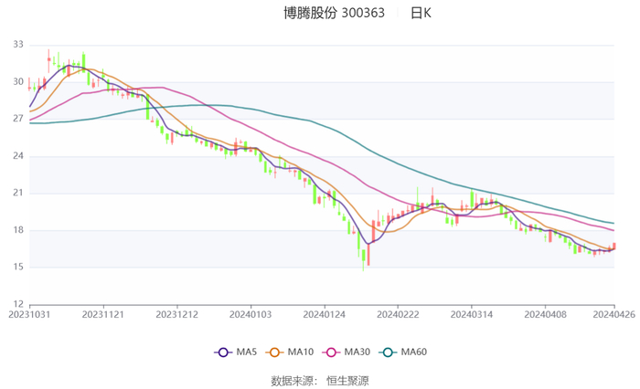This screenshot has width=640, height=389.
Task: Click the 24 price gridline label
Action: [18, 156]
